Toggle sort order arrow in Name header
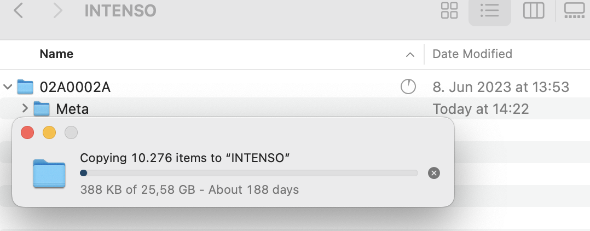The width and height of the screenshot is (590, 231). (410, 55)
